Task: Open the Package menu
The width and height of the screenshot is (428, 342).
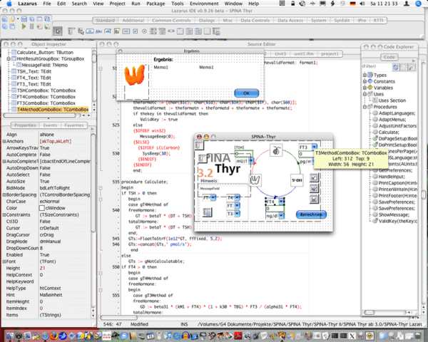Action: coord(156,4)
